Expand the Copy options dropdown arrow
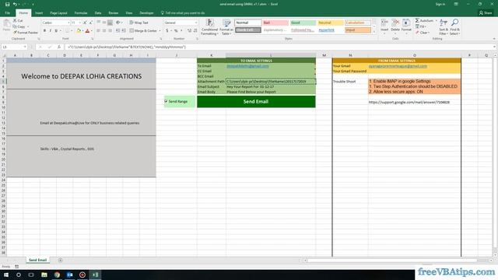Image resolution: width=498 pixels, height=280 pixels. pos(28,26)
